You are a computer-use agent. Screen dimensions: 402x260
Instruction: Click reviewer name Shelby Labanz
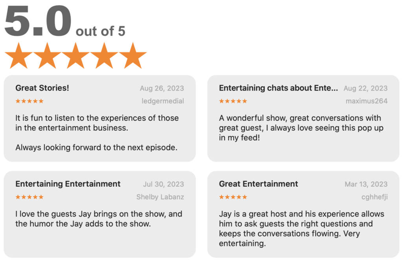(160, 197)
